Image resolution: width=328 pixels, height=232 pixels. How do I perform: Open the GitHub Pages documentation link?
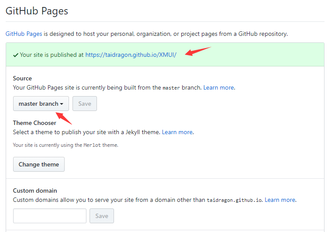pos(24,34)
